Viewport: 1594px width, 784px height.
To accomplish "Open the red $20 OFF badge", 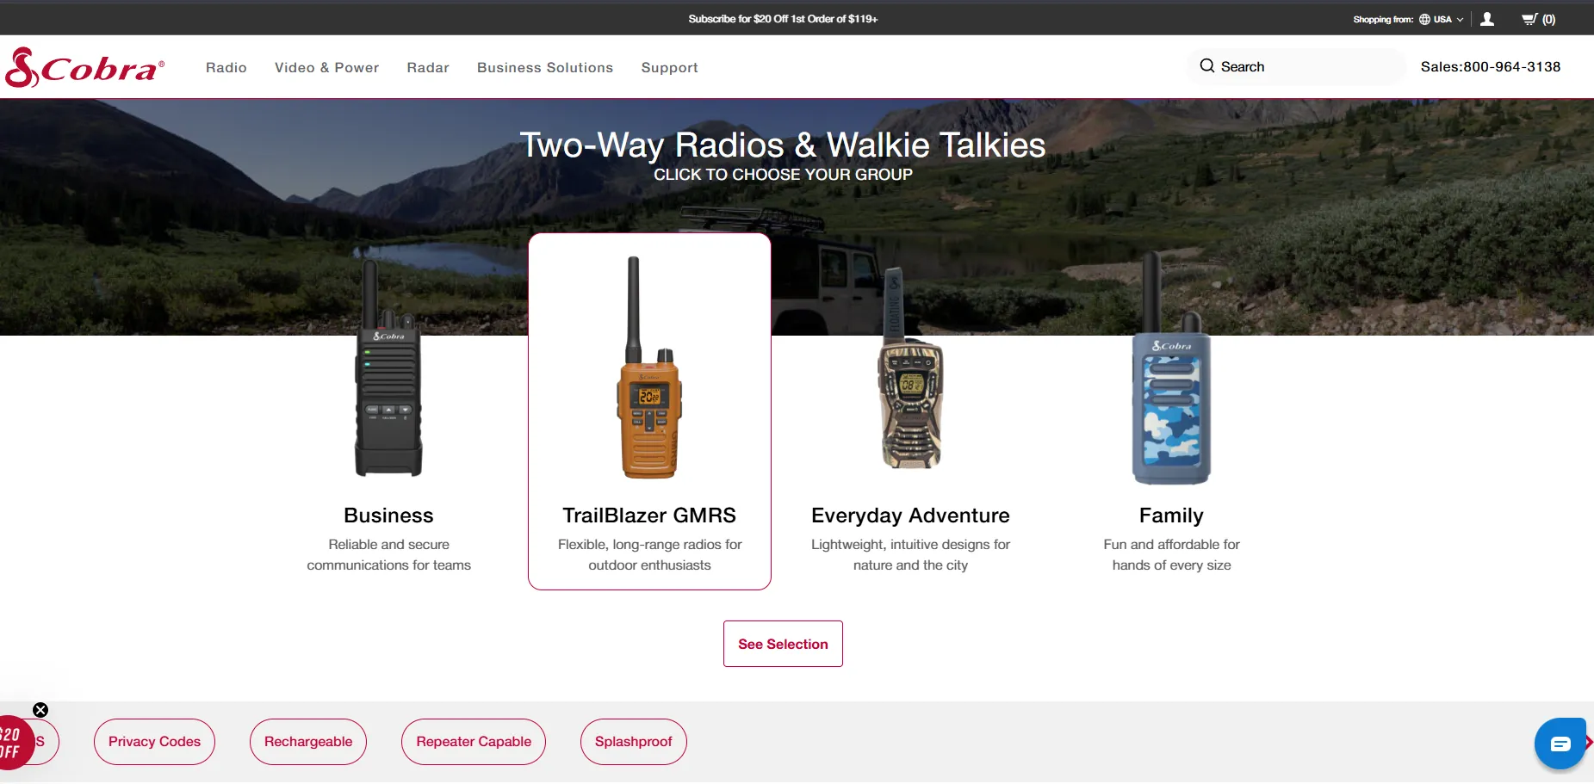I will click(x=13, y=743).
